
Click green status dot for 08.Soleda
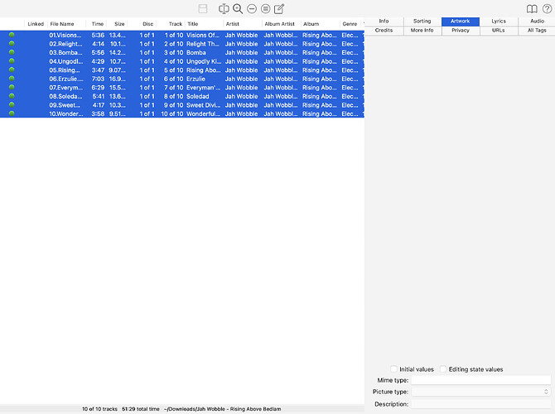point(12,96)
